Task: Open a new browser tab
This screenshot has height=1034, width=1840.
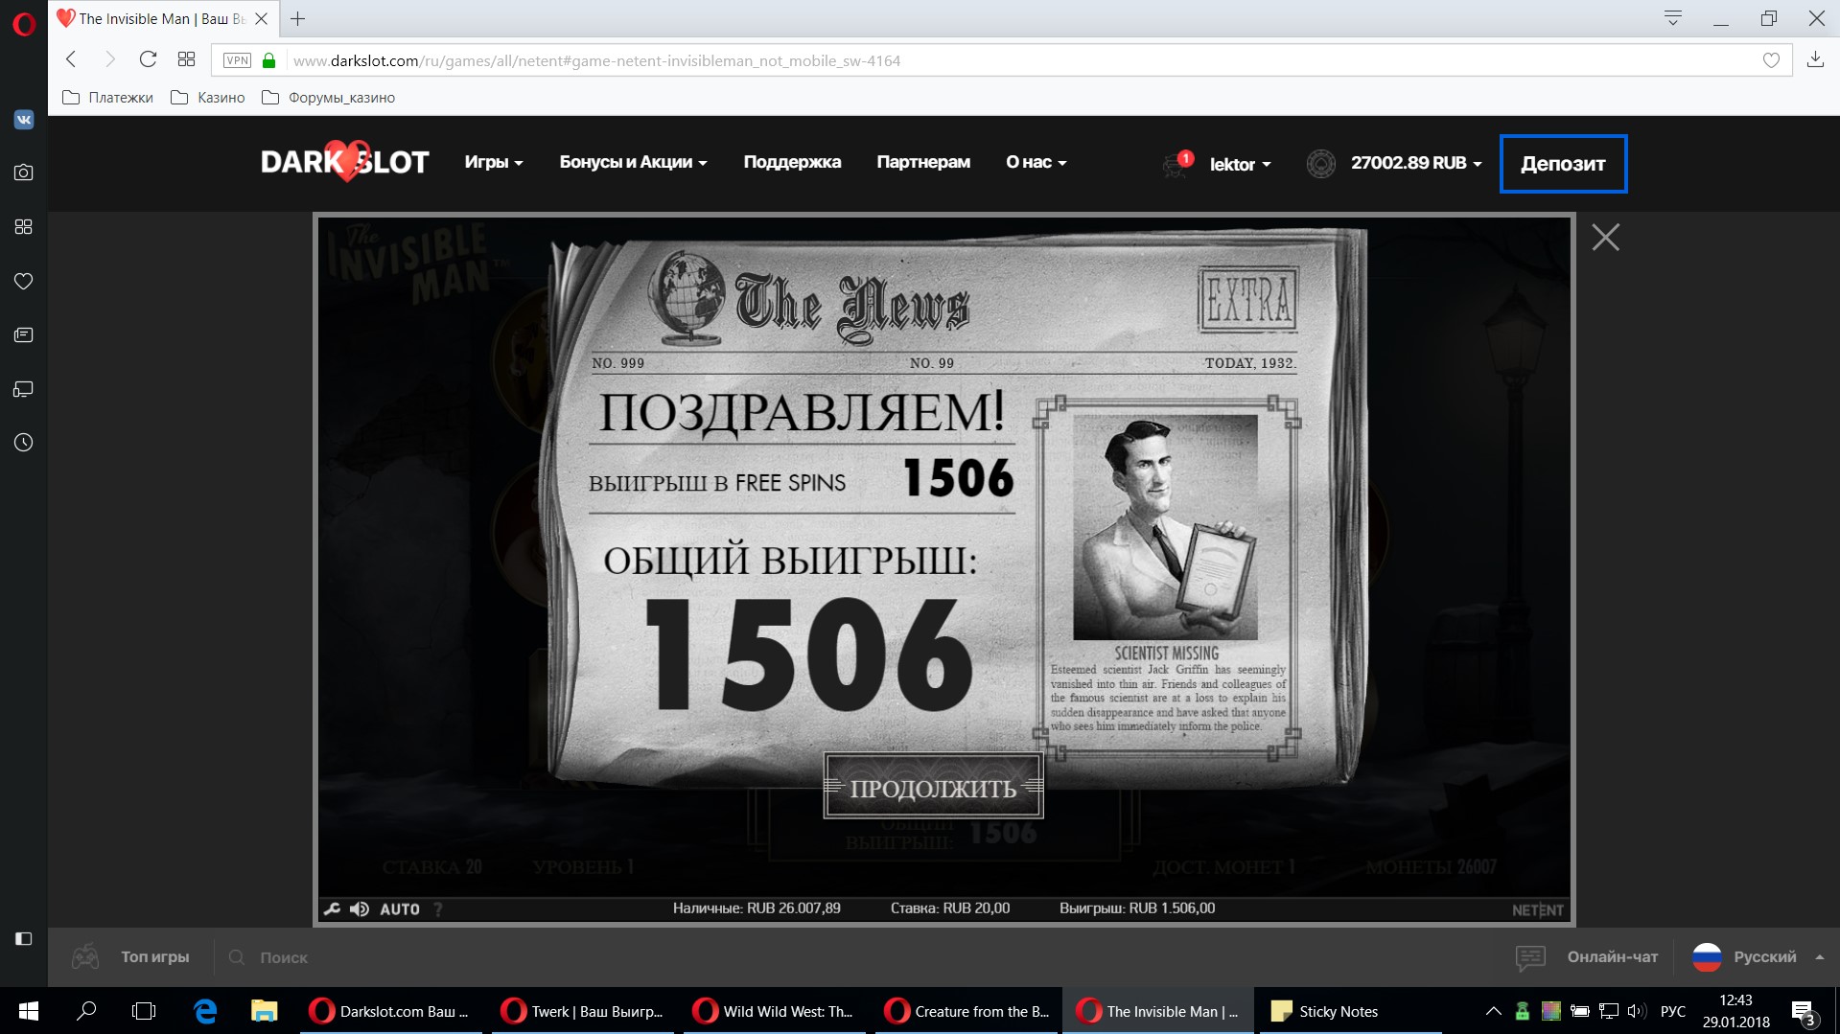Action: point(298,18)
